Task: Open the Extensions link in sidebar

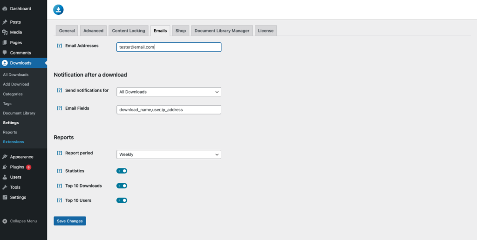Action: coord(14,142)
